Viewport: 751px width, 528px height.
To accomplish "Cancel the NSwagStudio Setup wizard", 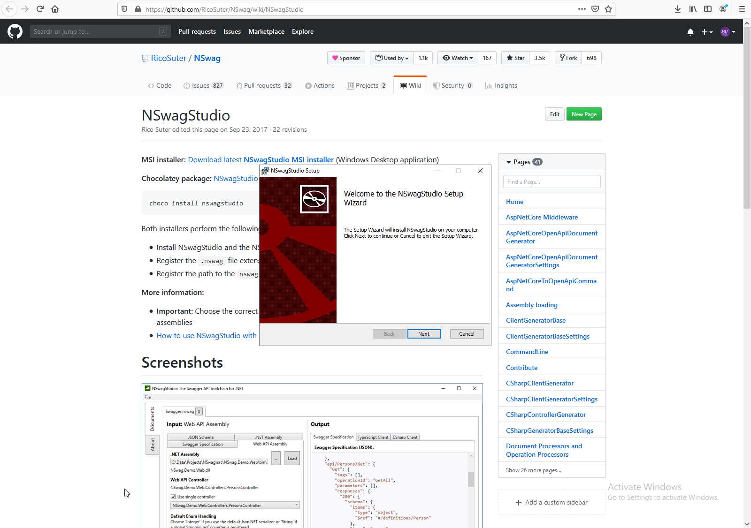I will tap(467, 334).
